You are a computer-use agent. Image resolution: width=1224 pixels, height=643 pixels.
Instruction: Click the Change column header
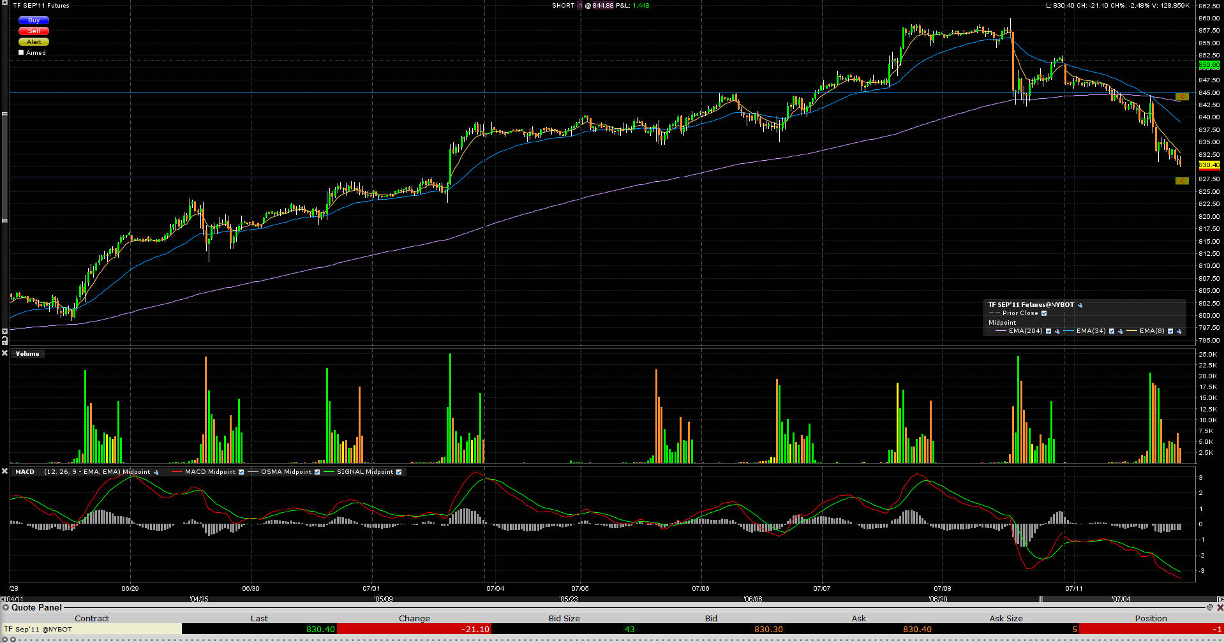click(x=414, y=618)
